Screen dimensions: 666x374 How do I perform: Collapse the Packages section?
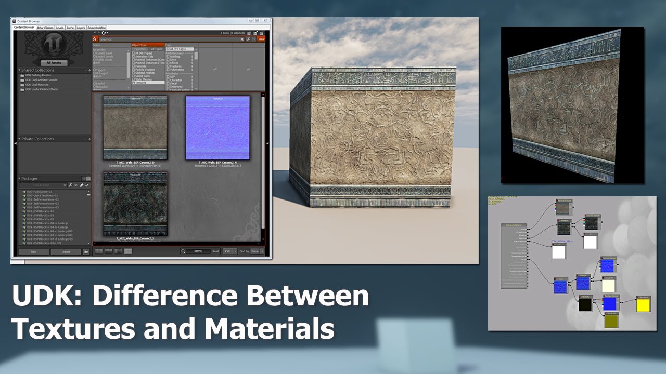coord(19,179)
